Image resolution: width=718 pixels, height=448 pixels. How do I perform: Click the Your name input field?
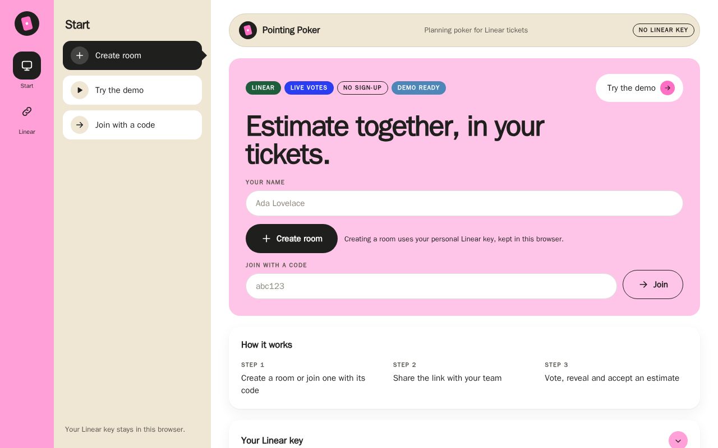click(x=464, y=203)
